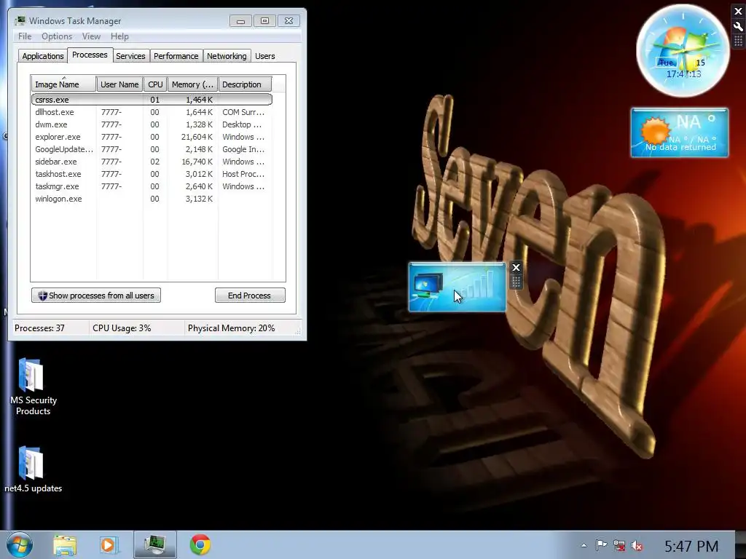Click Show processes from all users
This screenshot has height=559, width=746.
tap(96, 296)
